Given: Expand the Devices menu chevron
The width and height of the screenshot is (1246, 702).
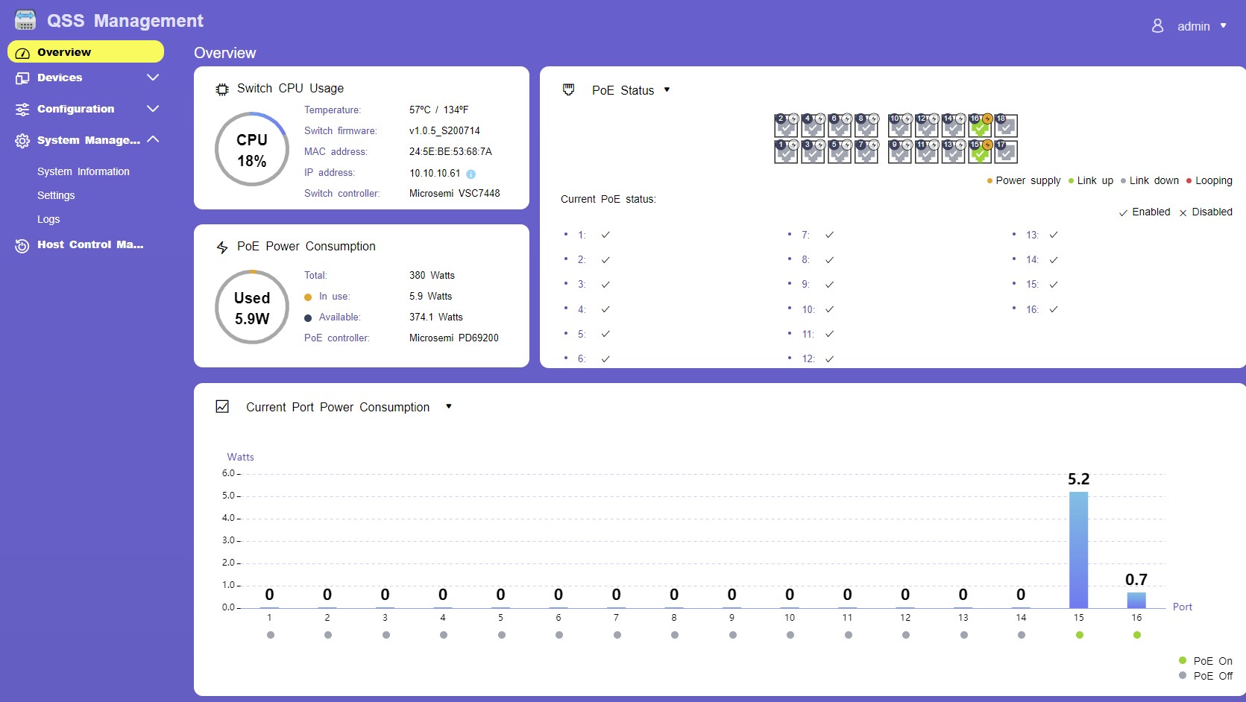Looking at the screenshot, I should (x=153, y=78).
